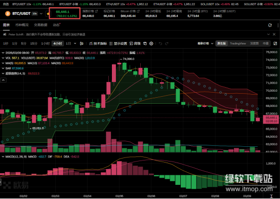Click the snapshot icon before settings gear
The image size is (280, 199).
pos(145,44)
